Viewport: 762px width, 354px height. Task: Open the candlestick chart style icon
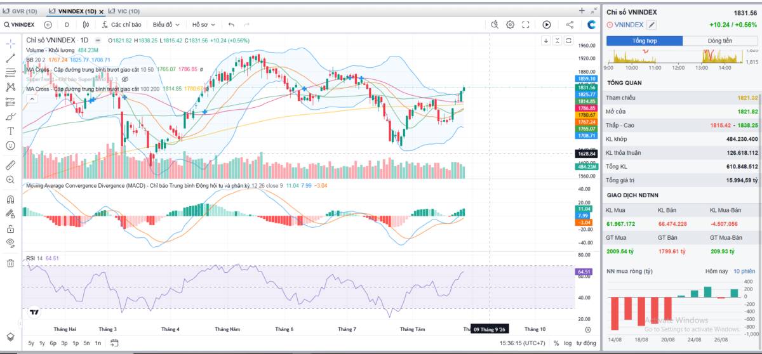86,25
